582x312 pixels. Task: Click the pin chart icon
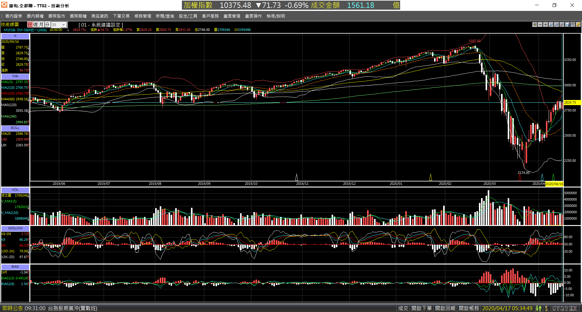(x=535, y=25)
